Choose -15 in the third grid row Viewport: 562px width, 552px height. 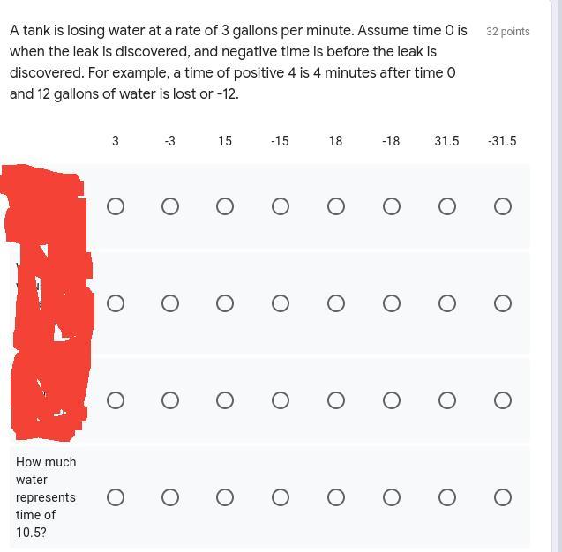point(281,400)
